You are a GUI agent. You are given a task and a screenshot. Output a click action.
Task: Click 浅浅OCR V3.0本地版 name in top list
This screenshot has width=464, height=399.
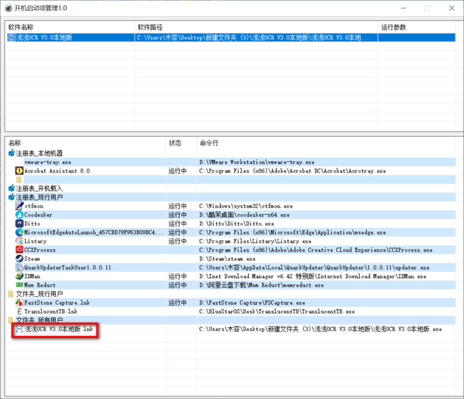coord(44,37)
